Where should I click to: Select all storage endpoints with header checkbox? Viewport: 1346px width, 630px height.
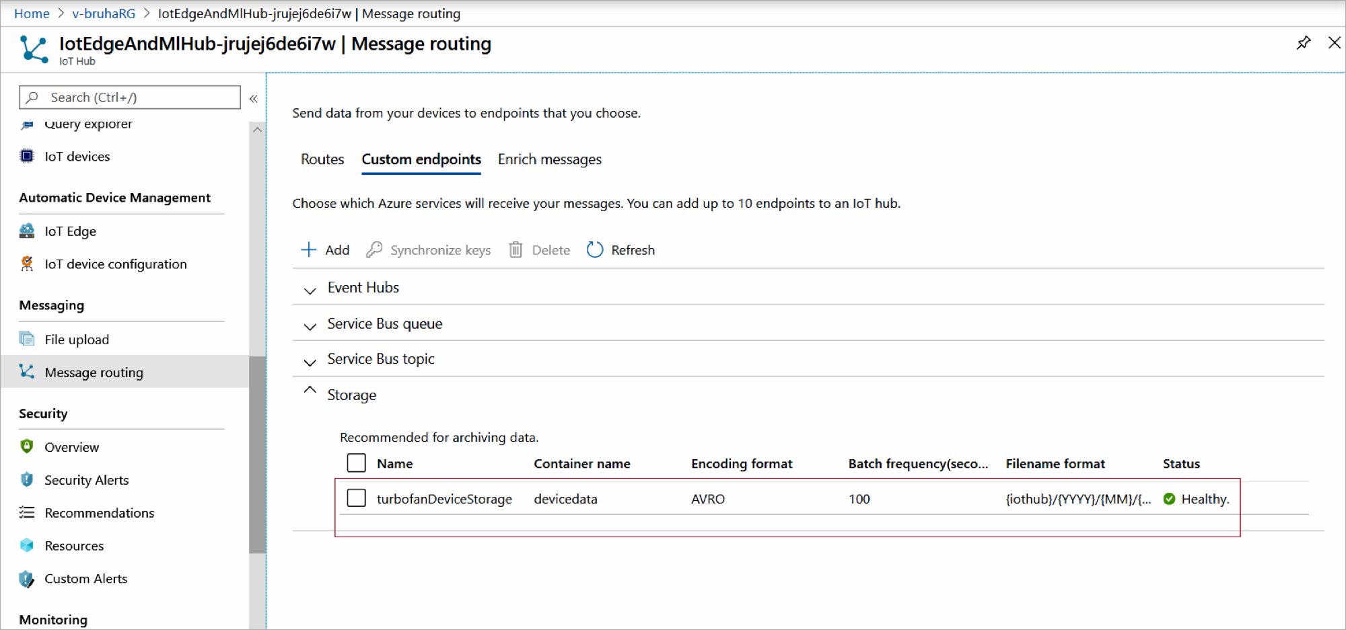click(x=357, y=463)
